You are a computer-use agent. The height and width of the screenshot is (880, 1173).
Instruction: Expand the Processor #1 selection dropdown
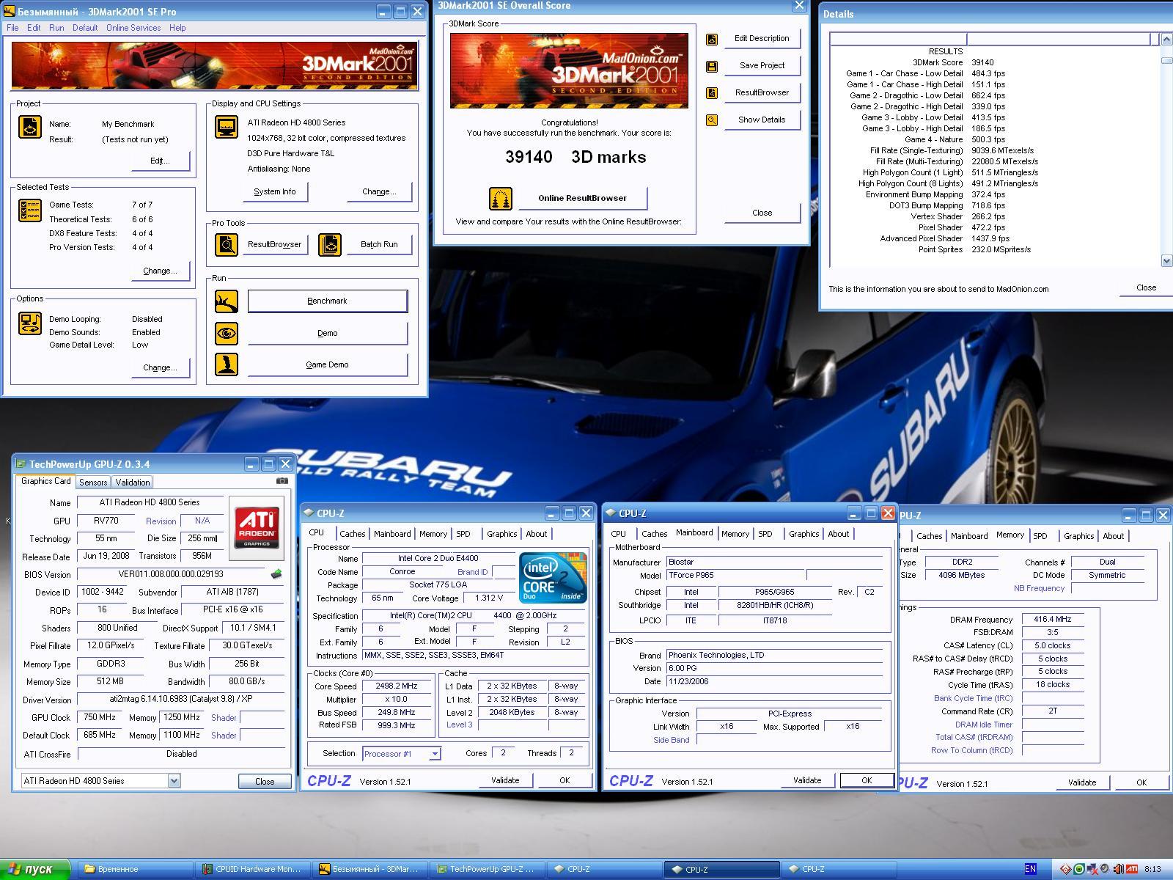pos(435,753)
